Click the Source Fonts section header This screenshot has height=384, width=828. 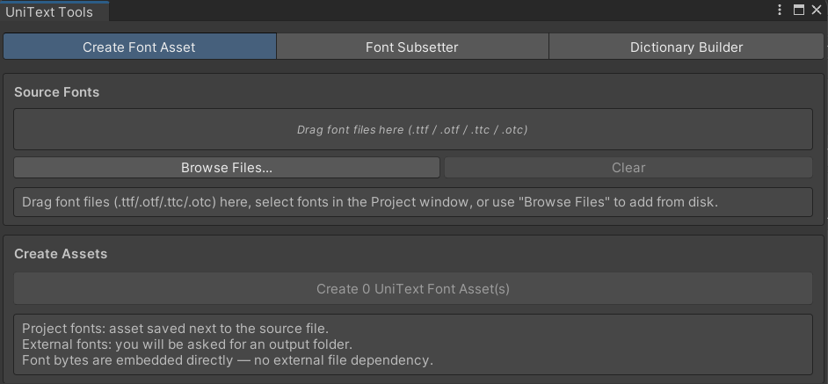[x=57, y=92]
